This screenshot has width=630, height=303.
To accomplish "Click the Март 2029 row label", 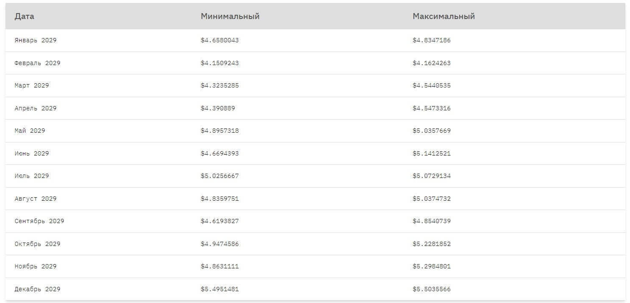I will pyautogui.click(x=32, y=85).
